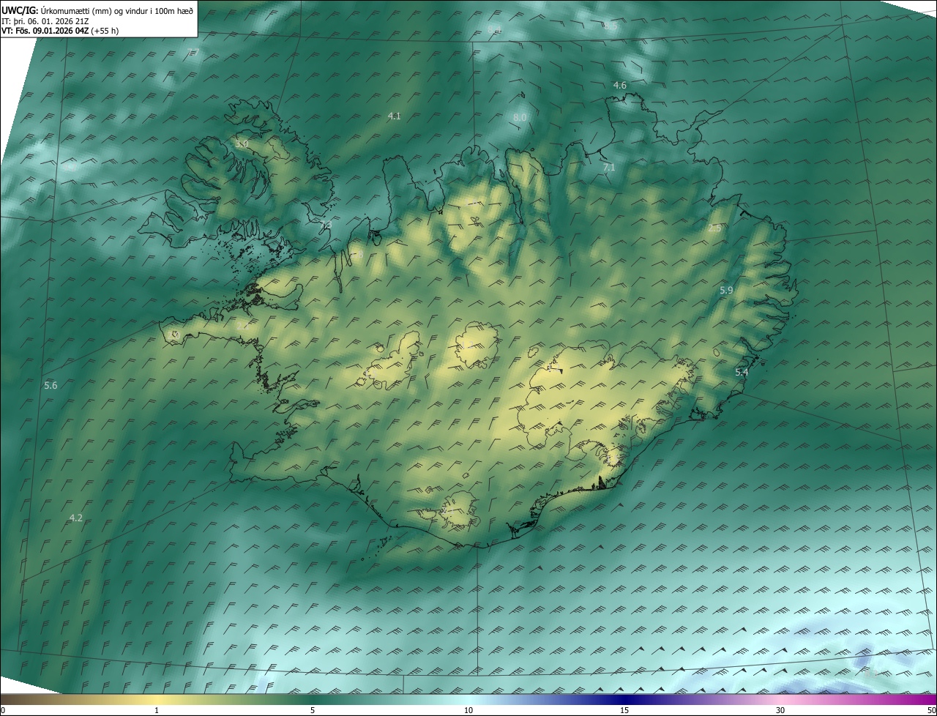Click the 7.7 precipitation value label
Image resolution: width=937 pixels, height=716 pixels.
193,52
